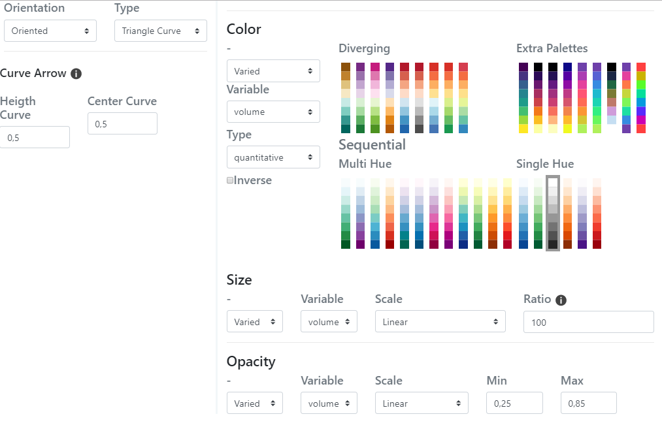662x427 pixels.
Task: Expand the Color mode Varied dropdown
Action: 273,71
